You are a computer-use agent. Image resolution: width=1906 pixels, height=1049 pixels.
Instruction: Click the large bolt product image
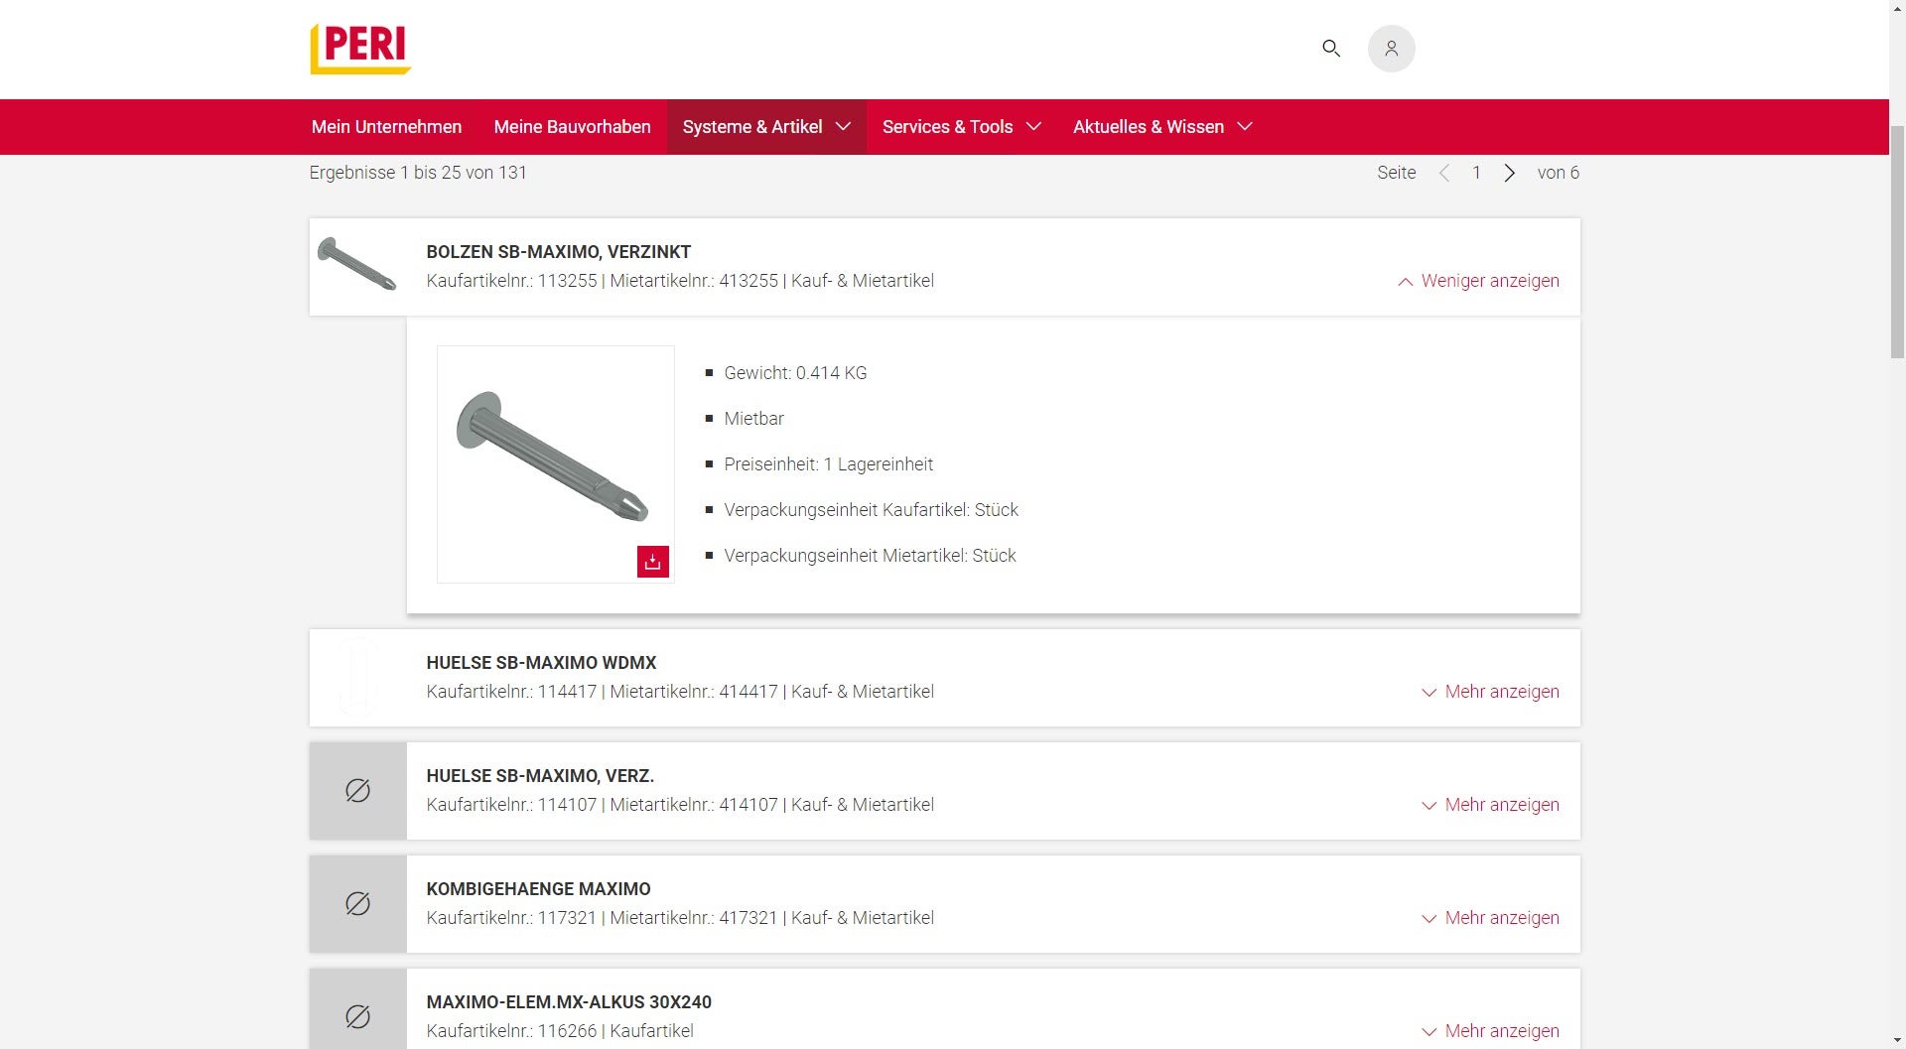click(552, 457)
